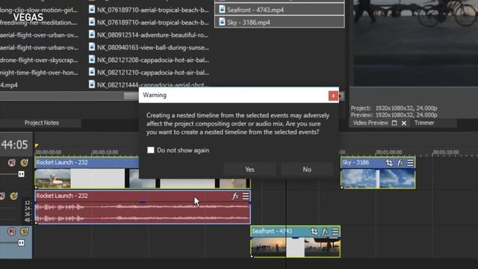The height and width of the screenshot is (269, 478).
Task: Mute the Rocket Launch audio track
Action: [2, 196]
